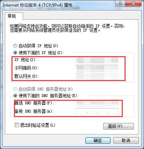Click the 子网掩码 input field
The width and height of the screenshot is (144, 149).
tap(97, 68)
